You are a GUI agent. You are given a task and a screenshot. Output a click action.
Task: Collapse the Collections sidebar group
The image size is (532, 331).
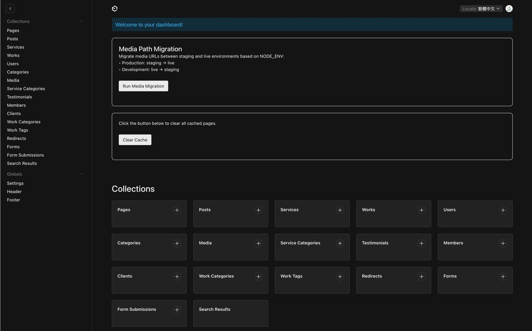pyautogui.click(x=81, y=21)
